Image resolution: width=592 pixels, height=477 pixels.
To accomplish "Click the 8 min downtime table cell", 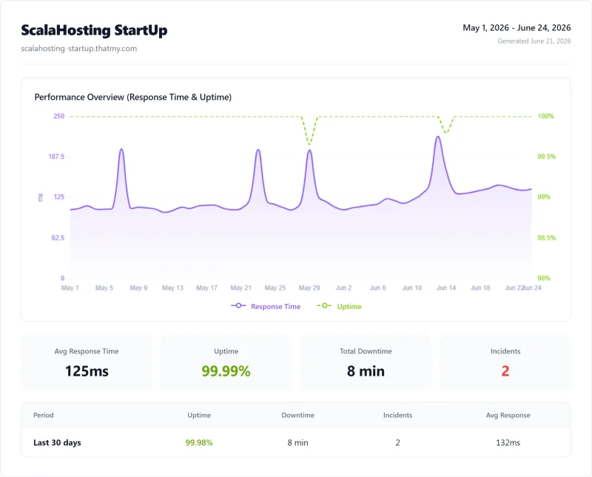I will tap(298, 443).
